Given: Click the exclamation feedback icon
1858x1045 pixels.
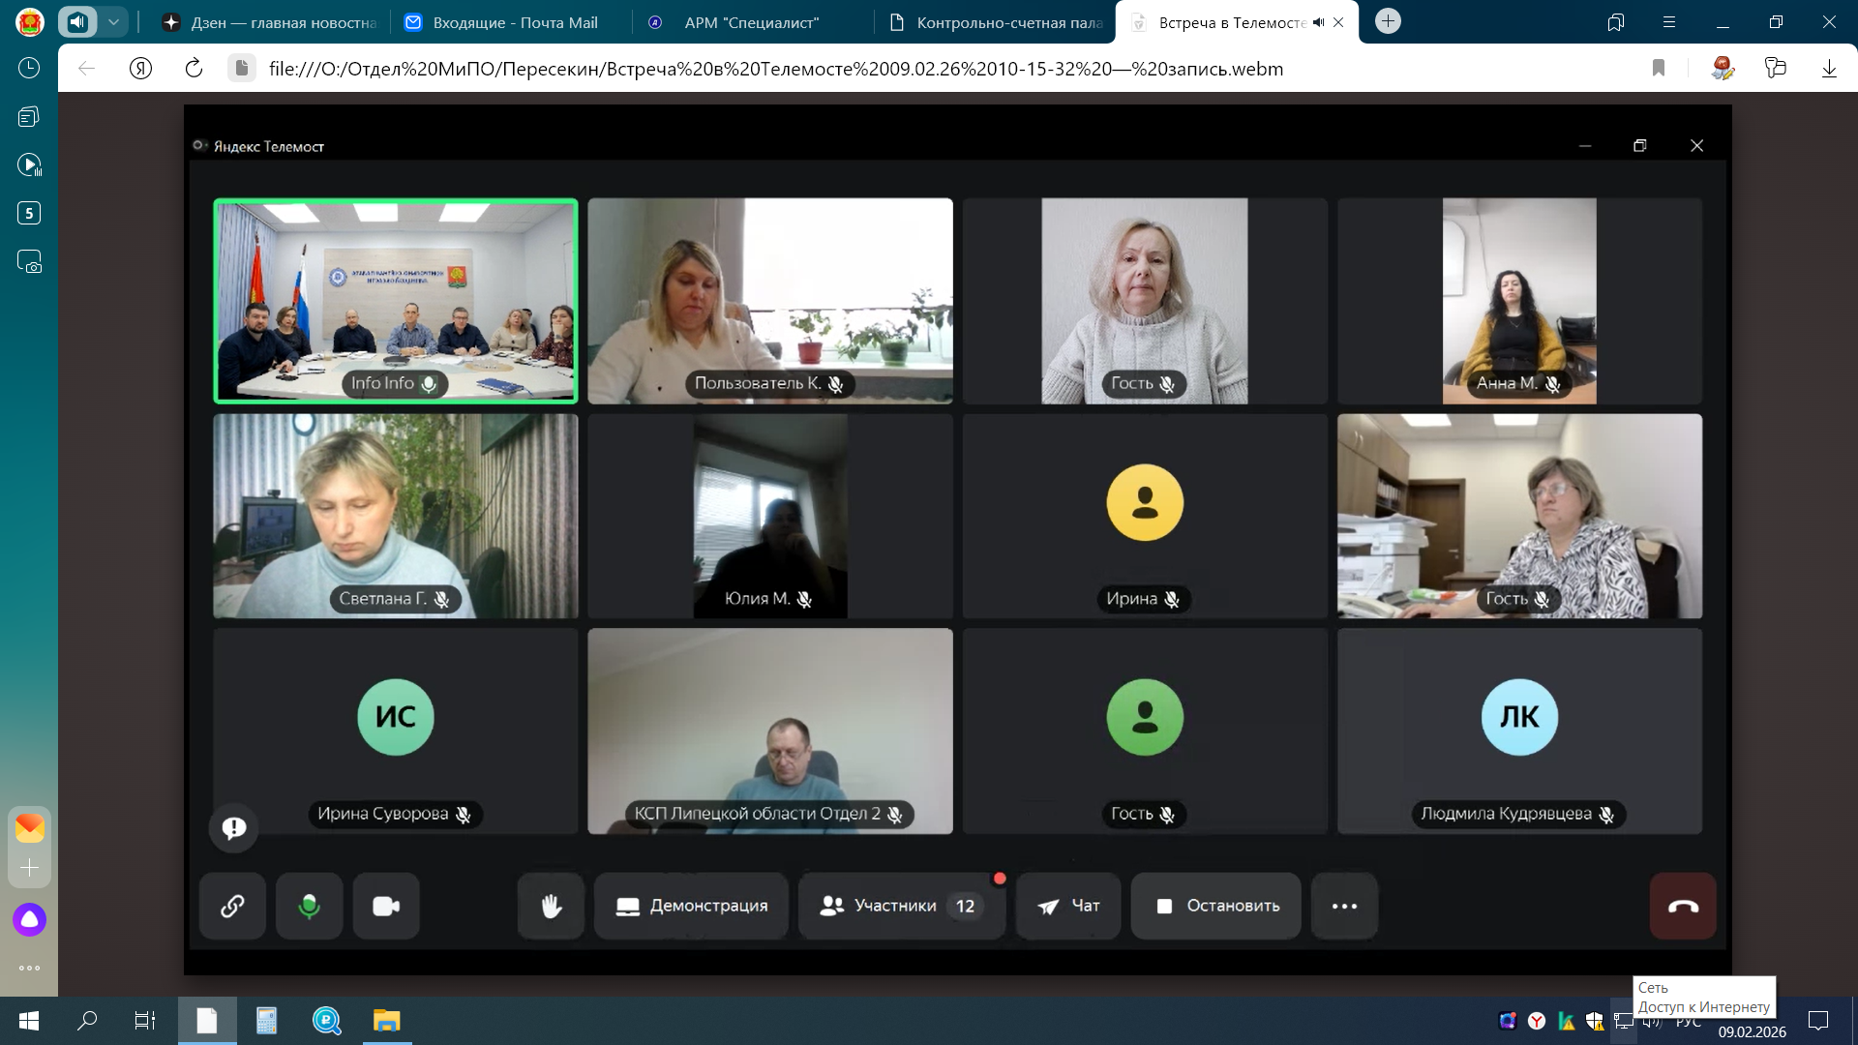Looking at the screenshot, I should 233,827.
